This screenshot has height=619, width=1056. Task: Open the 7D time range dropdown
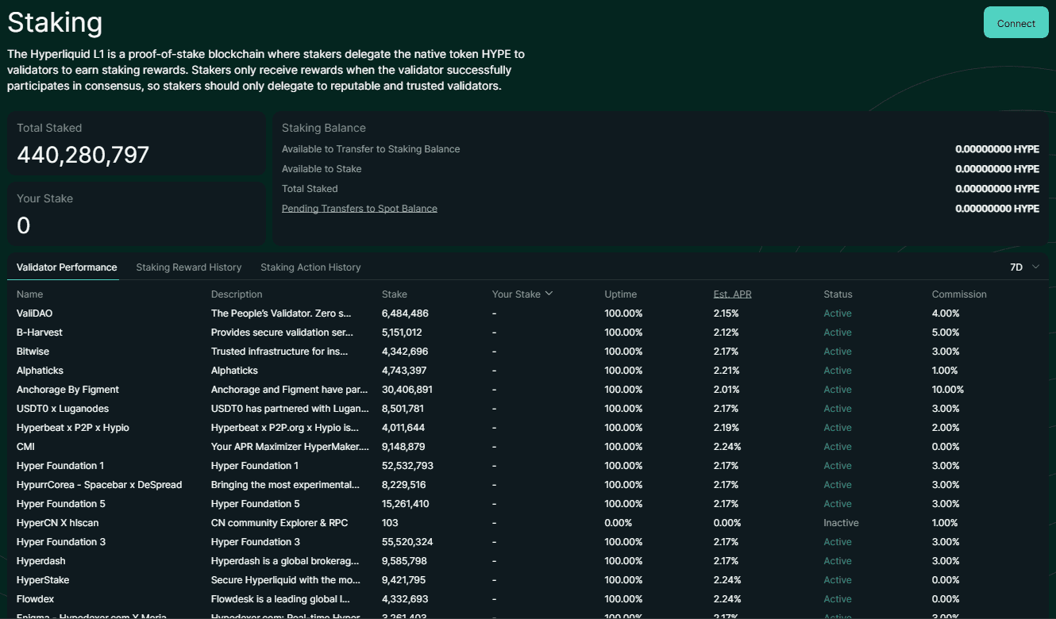[1024, 267]
